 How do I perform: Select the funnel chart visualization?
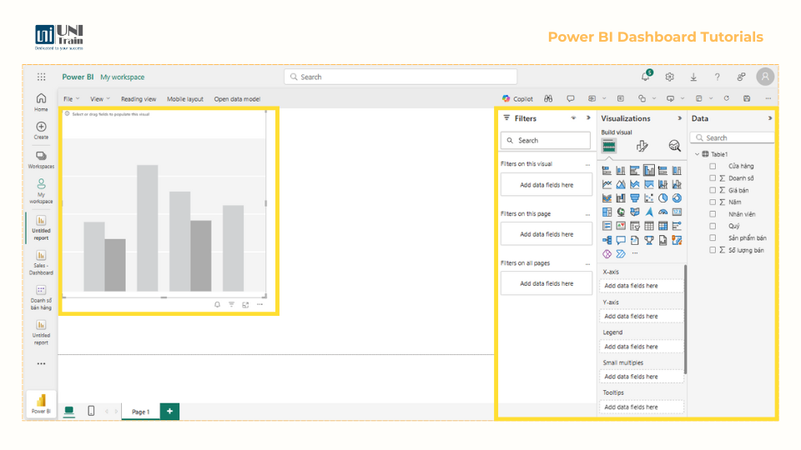click(x=635, y=198)
